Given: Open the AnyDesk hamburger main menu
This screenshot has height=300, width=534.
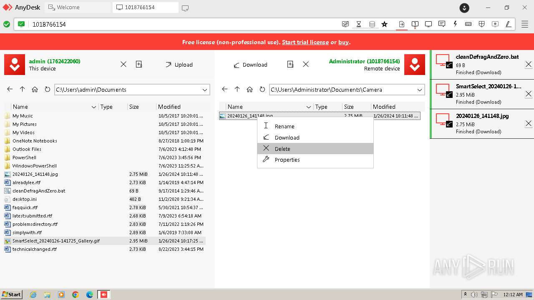Looking at the screenshot, I should [525, 24].
